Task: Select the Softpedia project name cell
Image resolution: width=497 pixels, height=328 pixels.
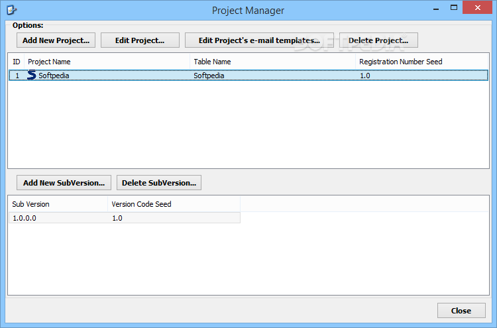Action: coord(107,76)
